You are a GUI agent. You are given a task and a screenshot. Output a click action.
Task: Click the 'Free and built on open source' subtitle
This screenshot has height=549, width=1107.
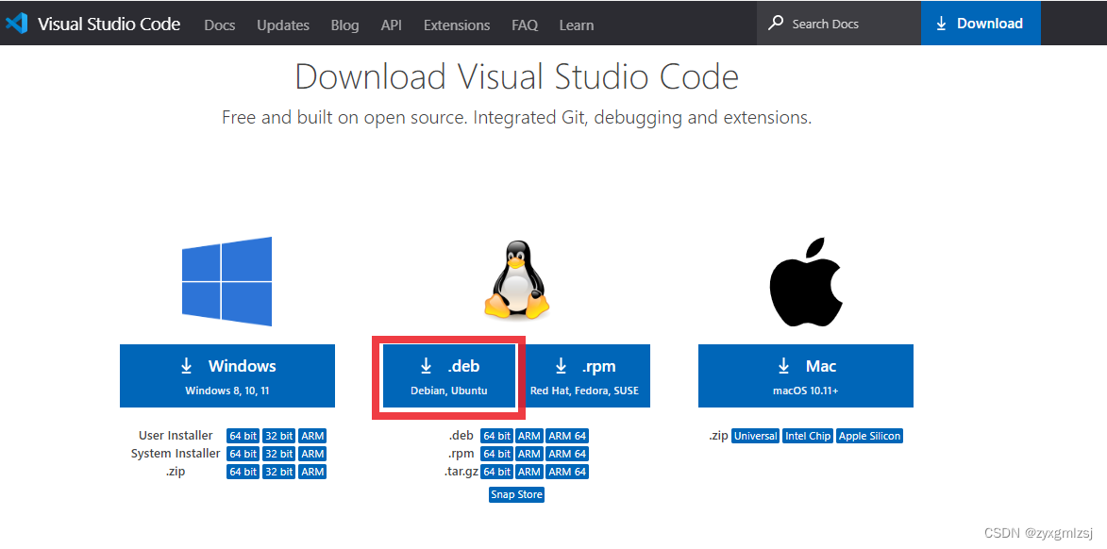(517, 117)
